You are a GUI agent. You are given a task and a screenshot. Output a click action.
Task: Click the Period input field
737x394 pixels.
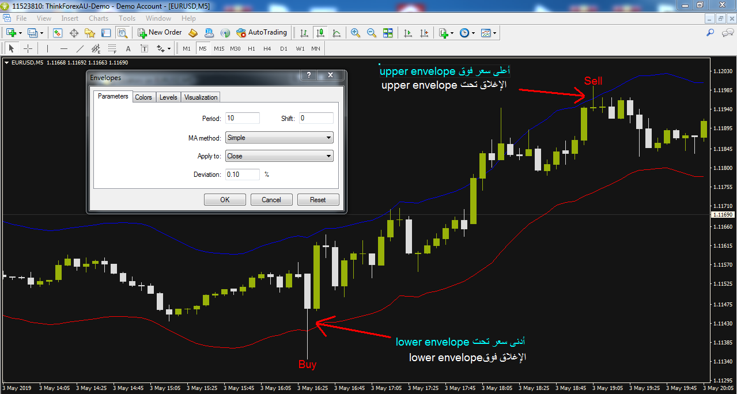[242, 118]
